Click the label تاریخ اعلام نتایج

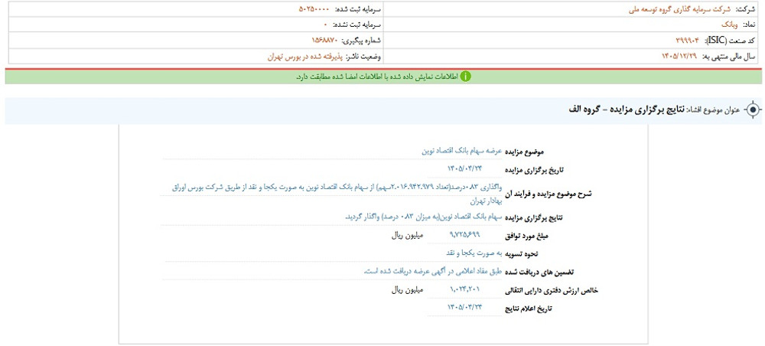[x=529, y=309]
